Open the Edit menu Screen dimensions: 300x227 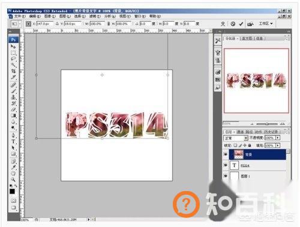(35, 16)
